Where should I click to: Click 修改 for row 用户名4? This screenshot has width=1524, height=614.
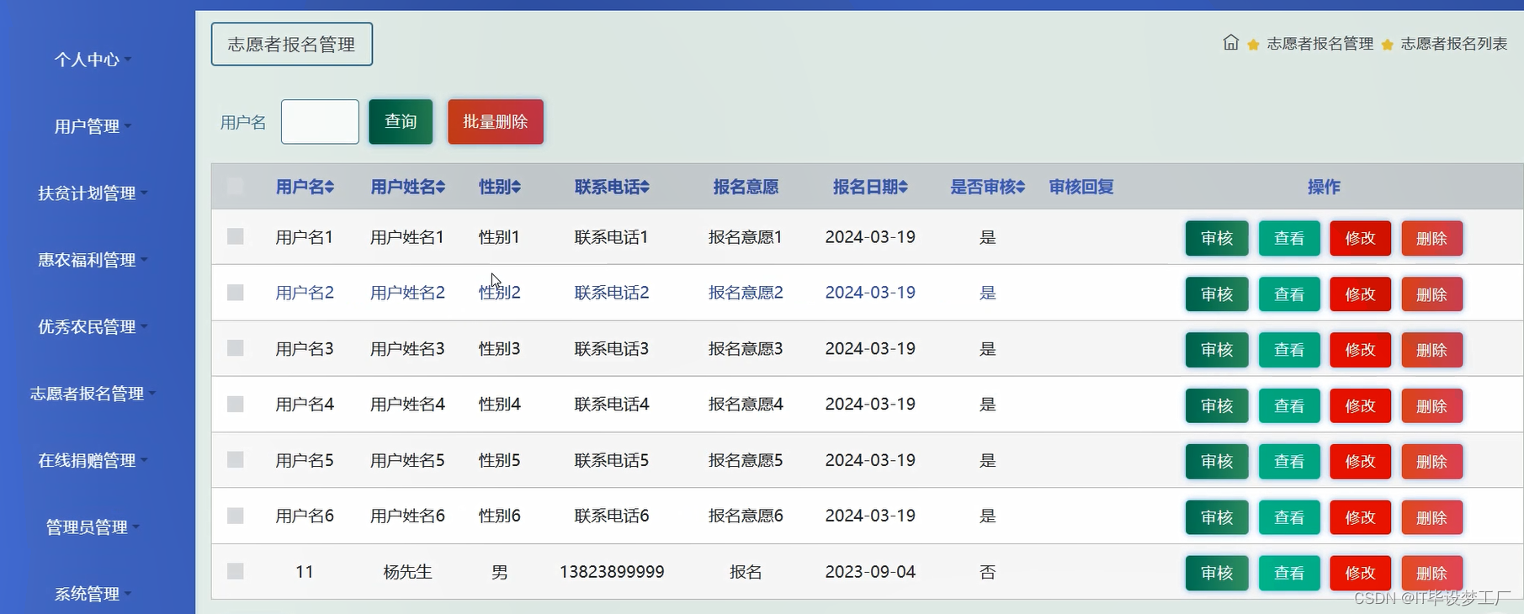click(1361, 405)
